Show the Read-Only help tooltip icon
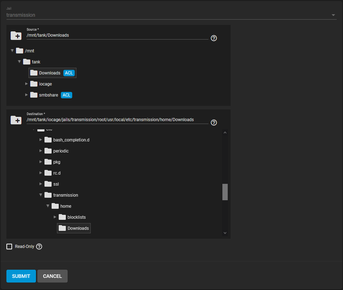The height and width of the screenshot is (290, 343). tap(39, 247)
